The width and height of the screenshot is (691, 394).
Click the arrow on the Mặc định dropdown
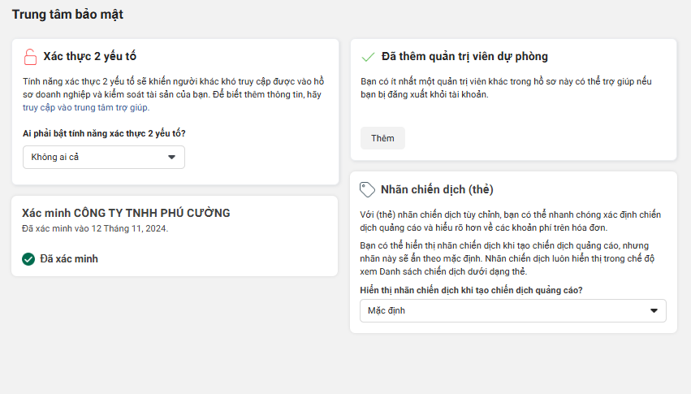654,310
